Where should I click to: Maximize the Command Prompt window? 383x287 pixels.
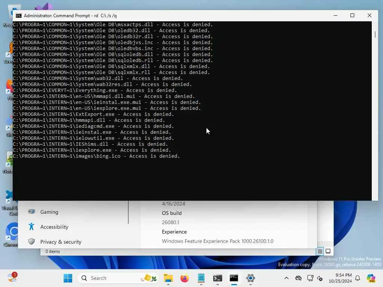[x=352, y=15]
